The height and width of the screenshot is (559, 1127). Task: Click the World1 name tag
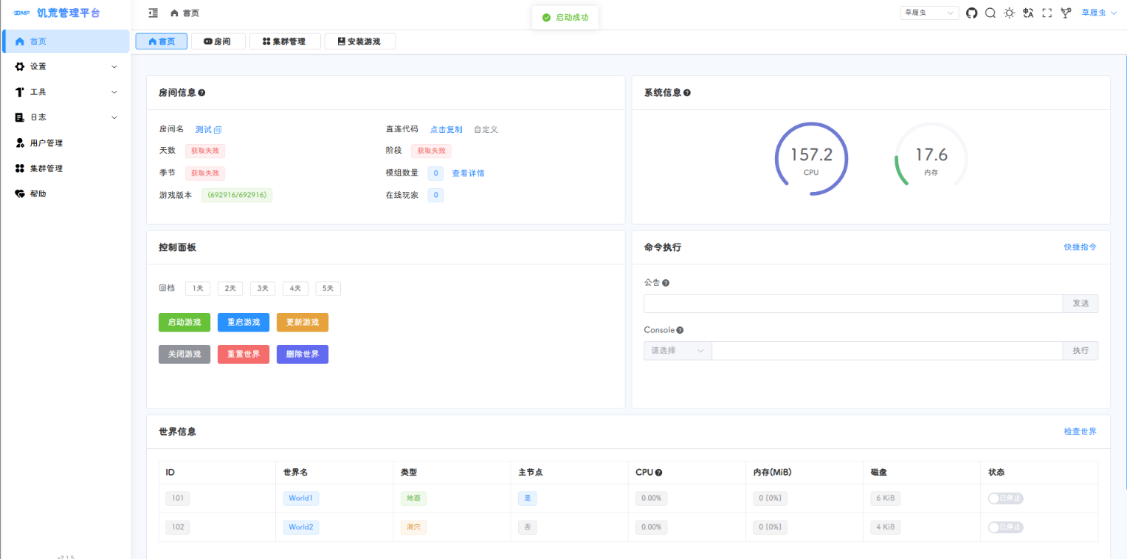coord(301,498)
